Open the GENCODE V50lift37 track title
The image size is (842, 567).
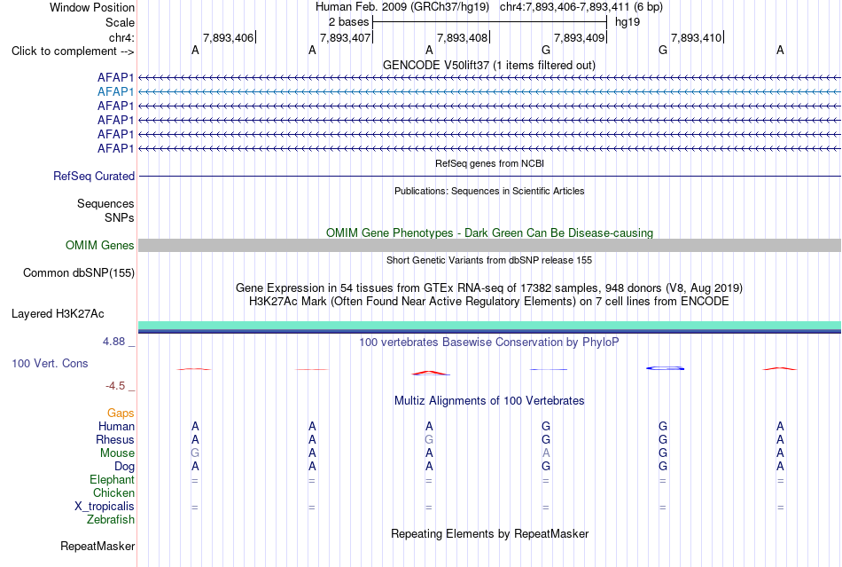tap(488, 65)
